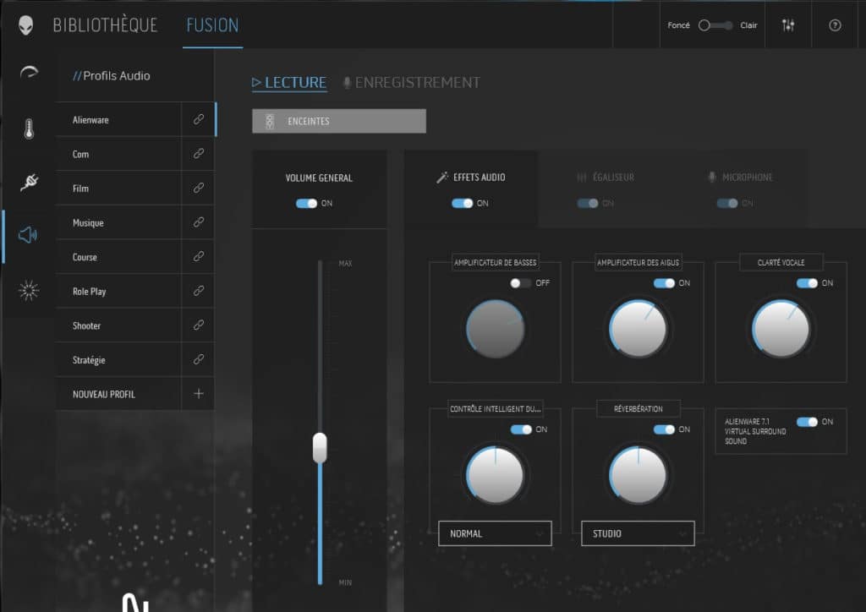Click the link icon for Role Play profile

pyautogui.click(x=198, y=291)
